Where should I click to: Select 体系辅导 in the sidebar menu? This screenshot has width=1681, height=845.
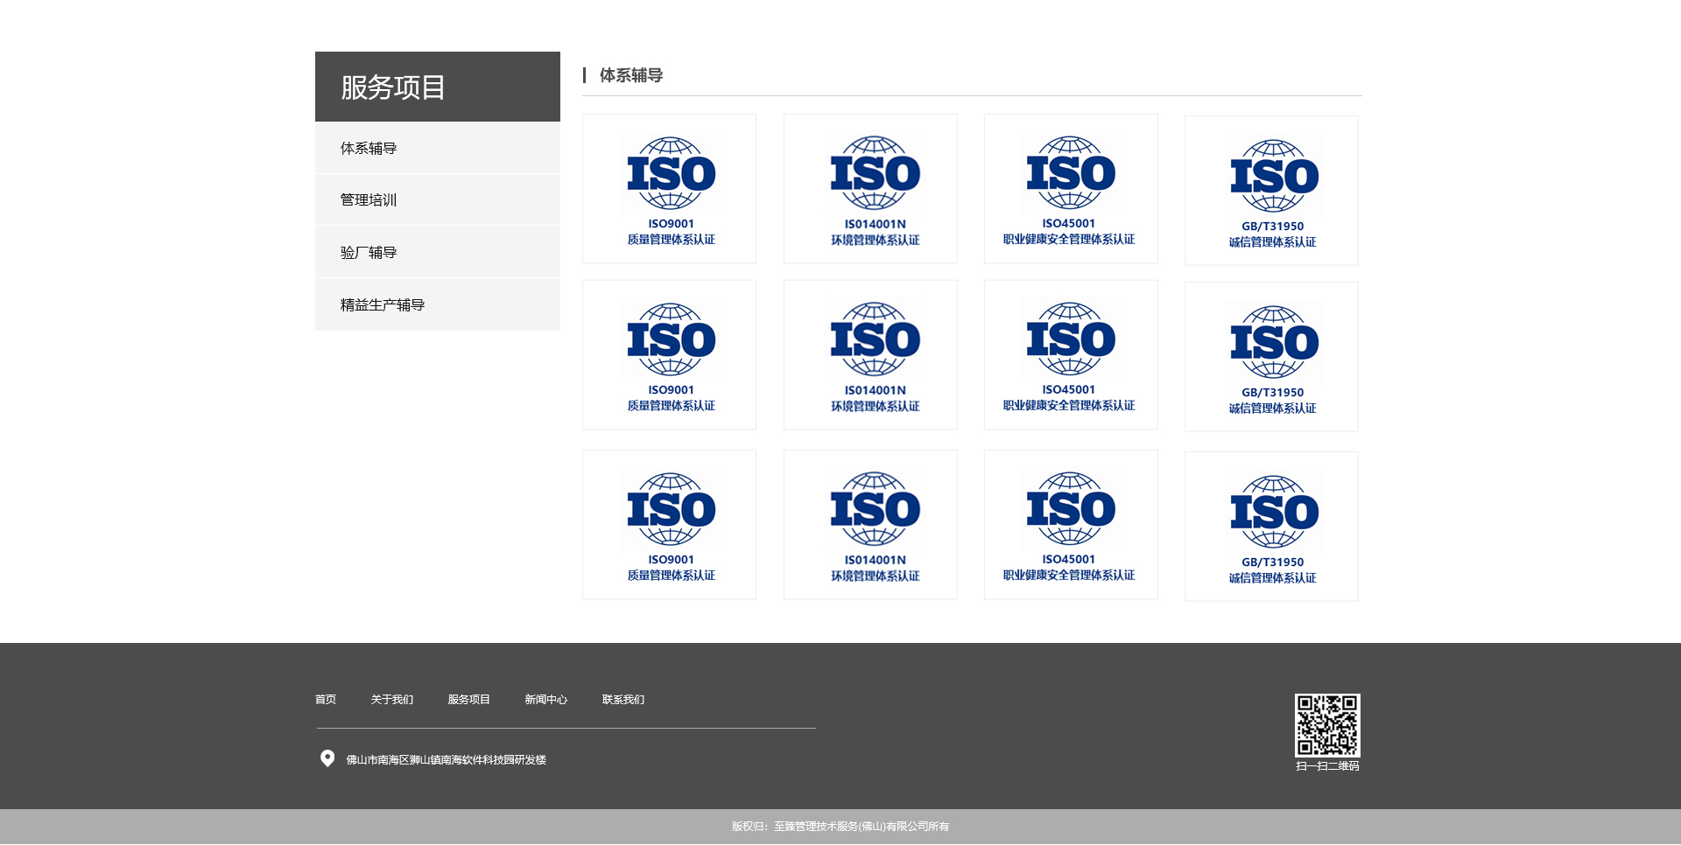pyautogui.click(x=369, y=149)
